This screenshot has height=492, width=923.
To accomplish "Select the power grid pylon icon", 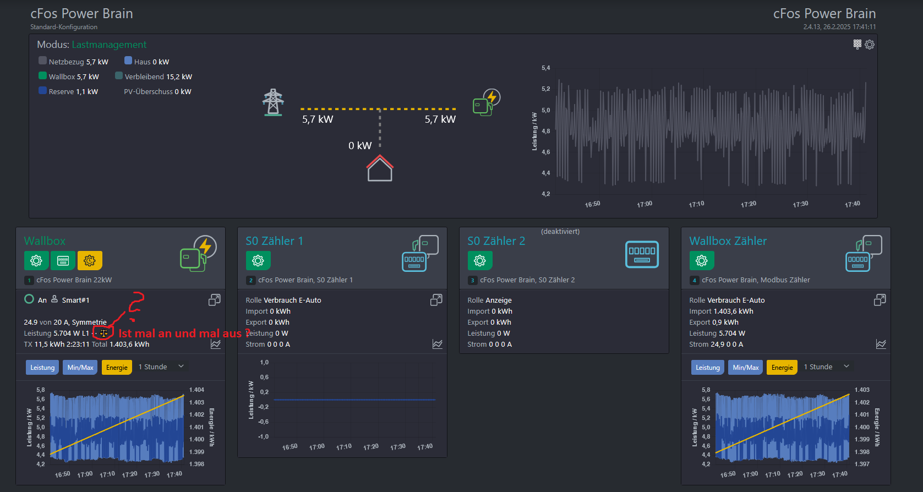I will [273, 102].
